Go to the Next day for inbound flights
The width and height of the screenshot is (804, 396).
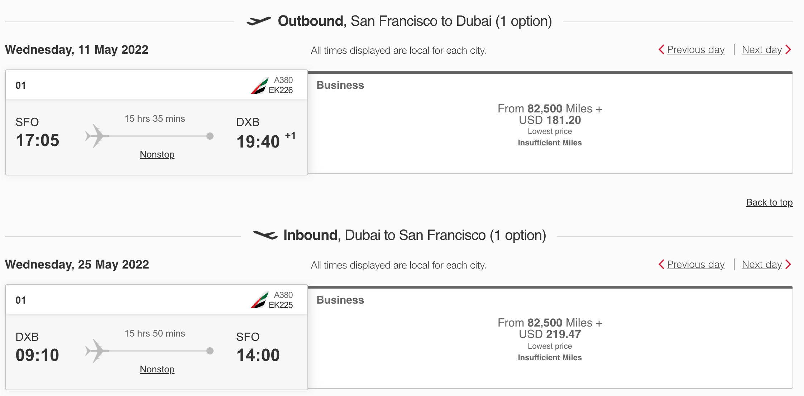coord(762,265)
